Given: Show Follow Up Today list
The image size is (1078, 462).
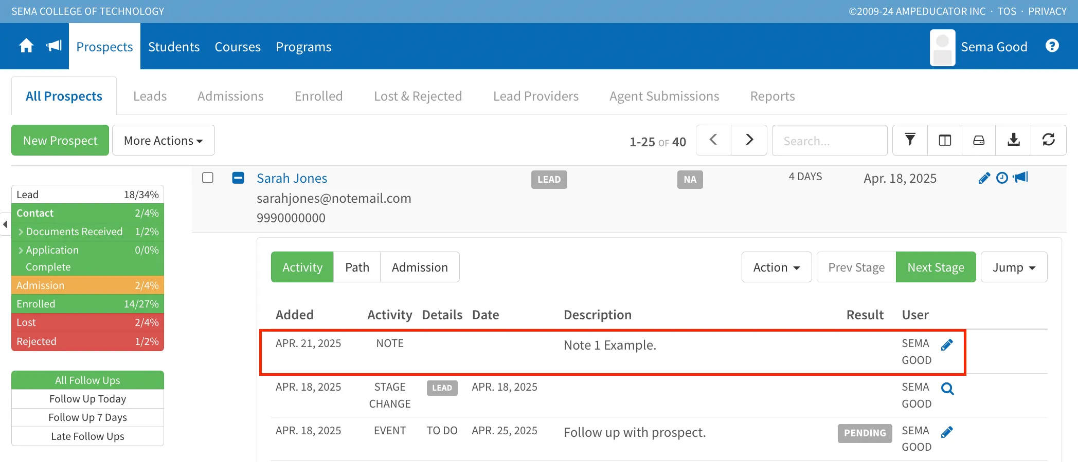Looking at the screenshot, I should [87, 399].
